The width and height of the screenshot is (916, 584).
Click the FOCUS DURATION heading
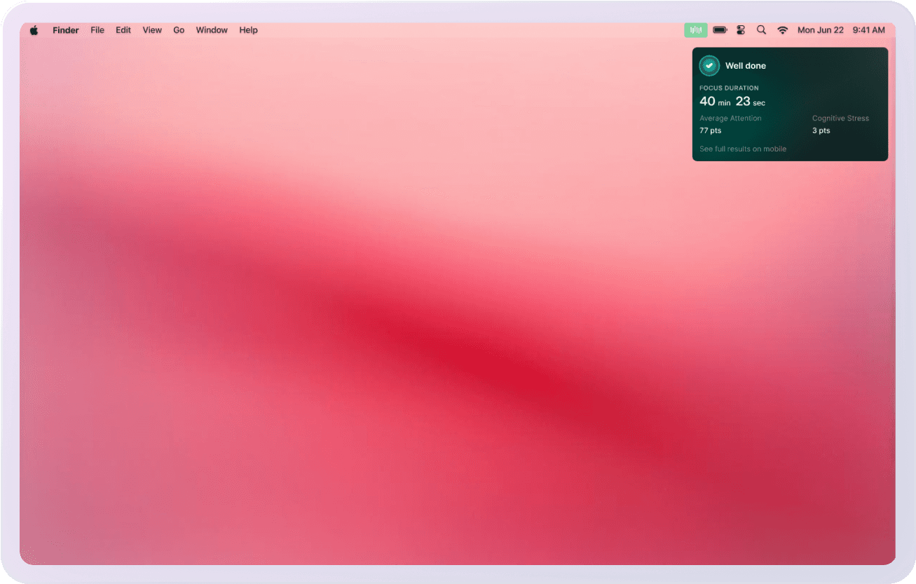[x=729, y=88]
